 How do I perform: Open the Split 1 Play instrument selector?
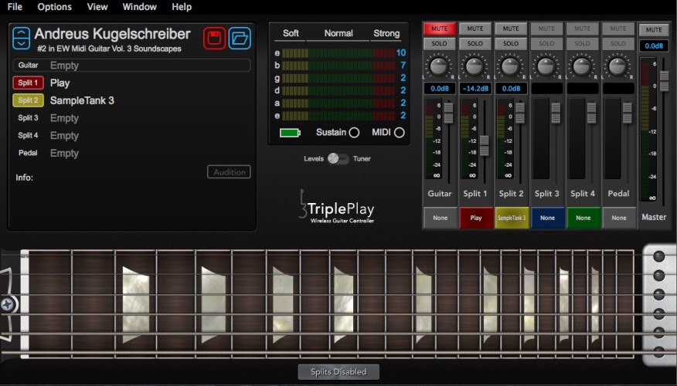476,218
